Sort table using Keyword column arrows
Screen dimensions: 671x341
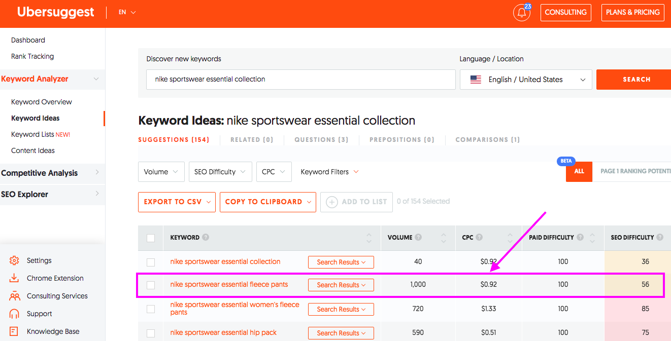[x=369, y=238]
